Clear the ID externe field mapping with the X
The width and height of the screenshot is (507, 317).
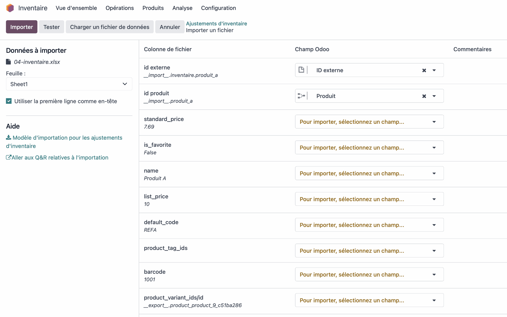point(424,70)
